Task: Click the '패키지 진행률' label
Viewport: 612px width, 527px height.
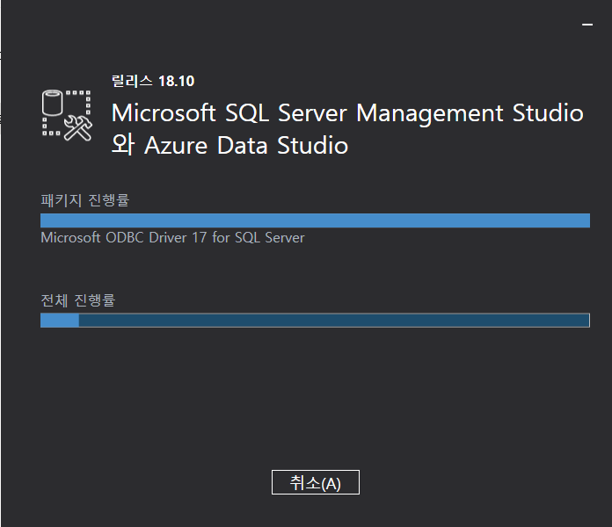Action: pyautogui.click(x=84, y=200)
